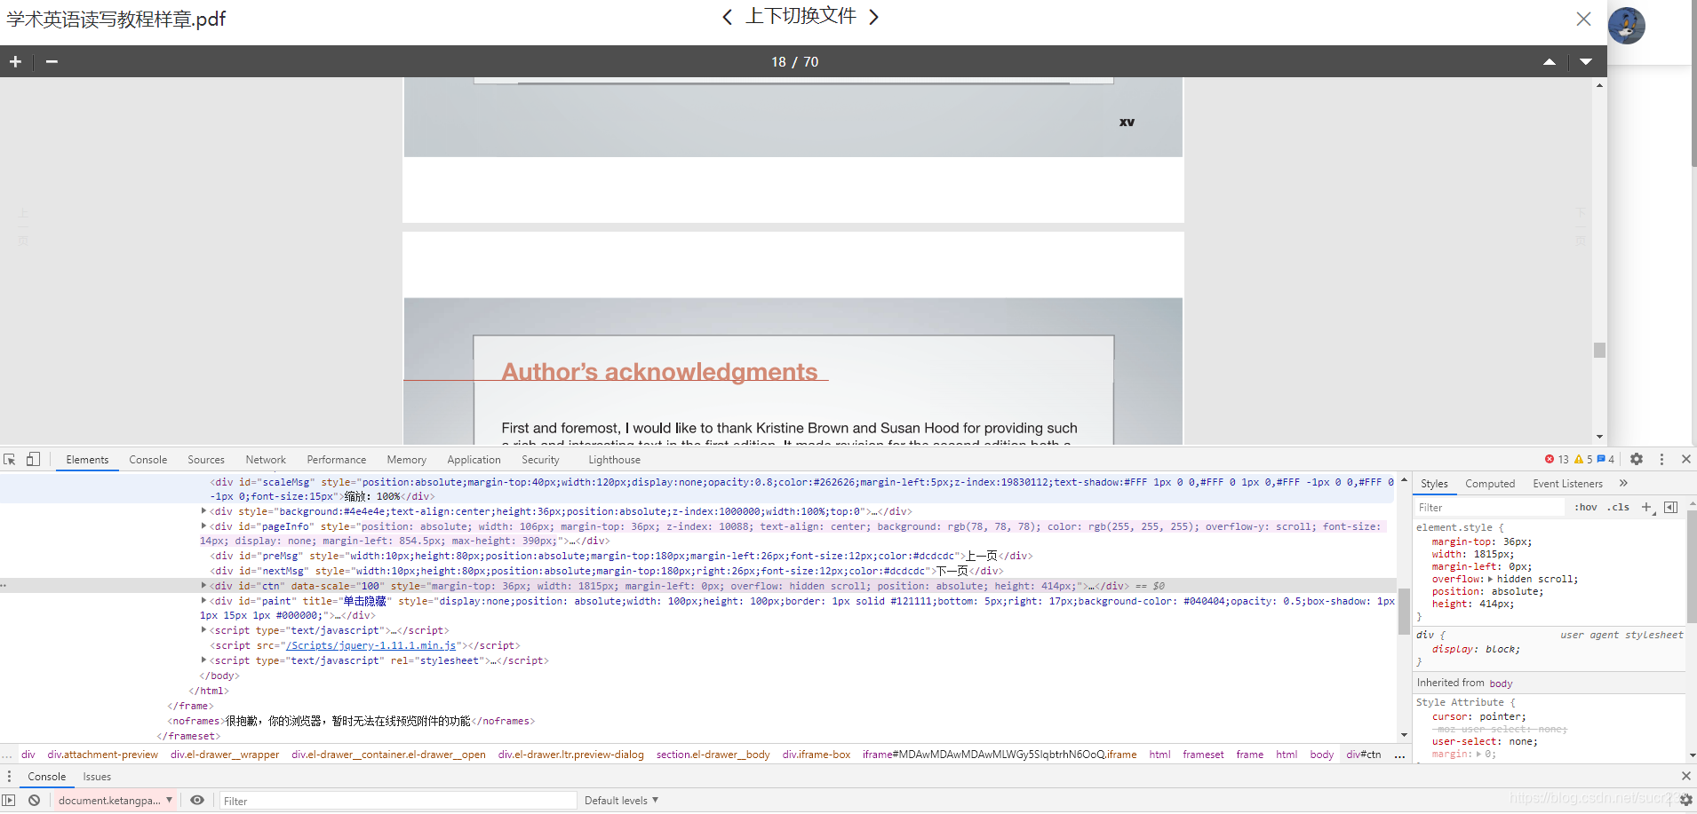Screen dimensions: 1697x814
Task: Open DevTools settings gear
Action: [x=1637, y=459]
